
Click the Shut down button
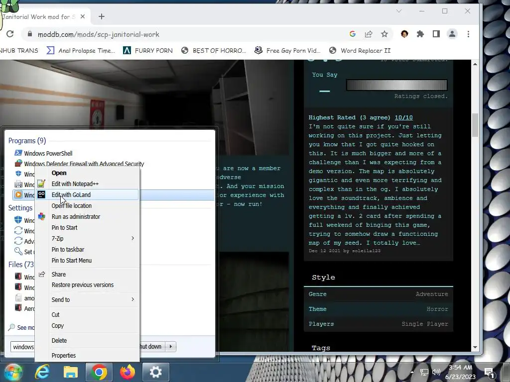click(x=152, y=347)
